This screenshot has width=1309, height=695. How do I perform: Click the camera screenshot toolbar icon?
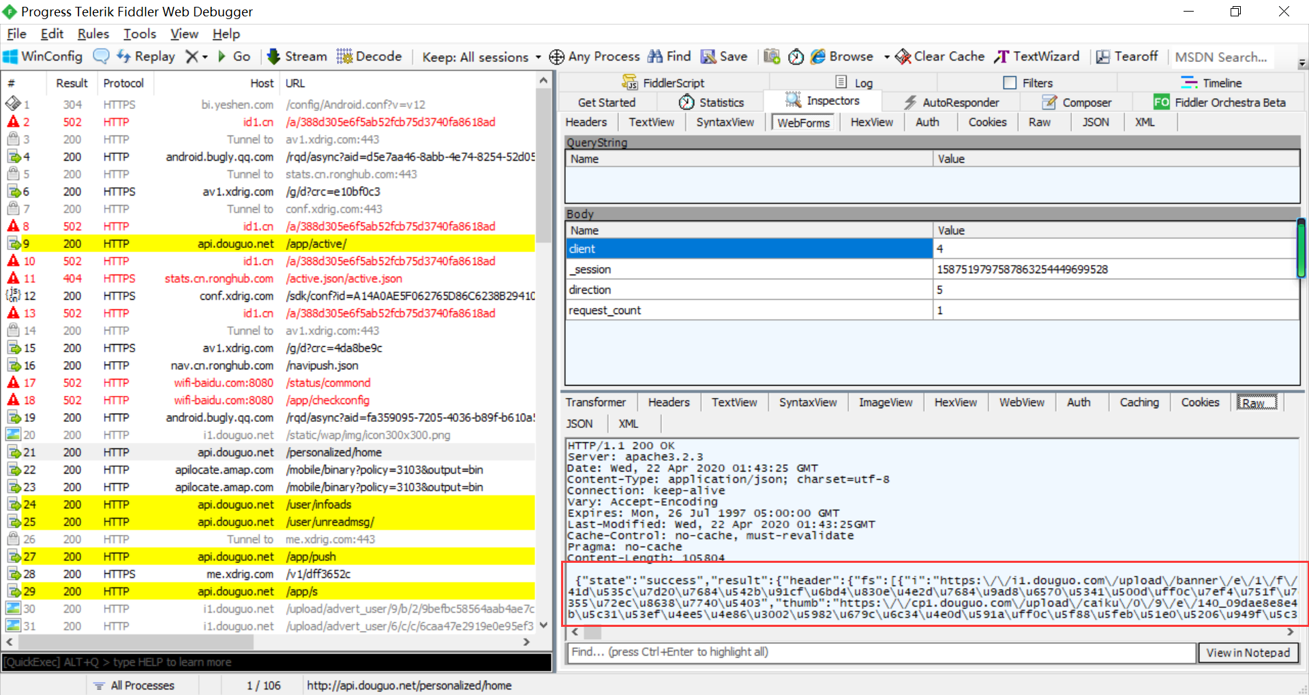pos(772,57)
